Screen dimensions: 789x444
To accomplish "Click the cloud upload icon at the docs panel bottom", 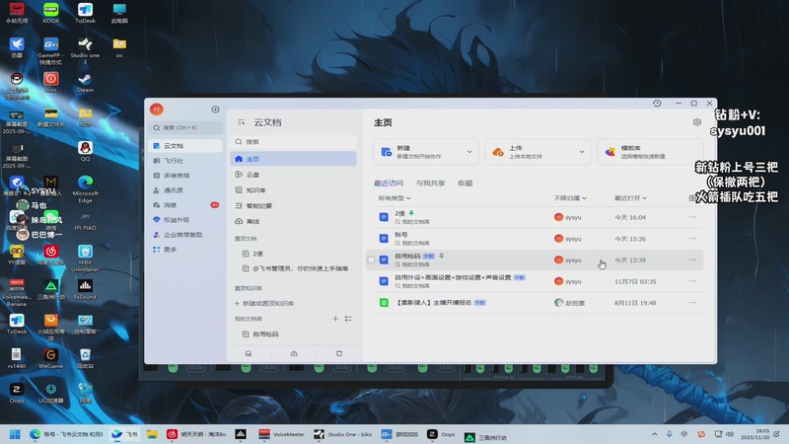I will pyautogui.click(x=294, y=353).
